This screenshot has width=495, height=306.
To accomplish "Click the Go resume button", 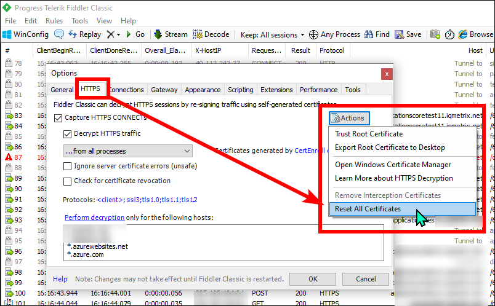I will click(x=135, y=34).
